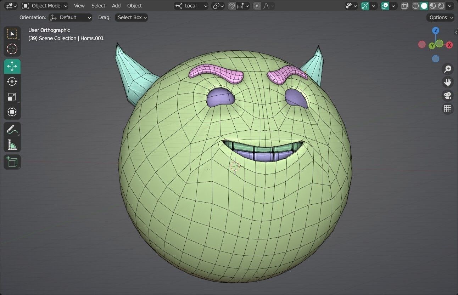Open the proportional falloff dropdown
Image resolution: width=458 pixels, height=295 pixels.
coord(268,6)
